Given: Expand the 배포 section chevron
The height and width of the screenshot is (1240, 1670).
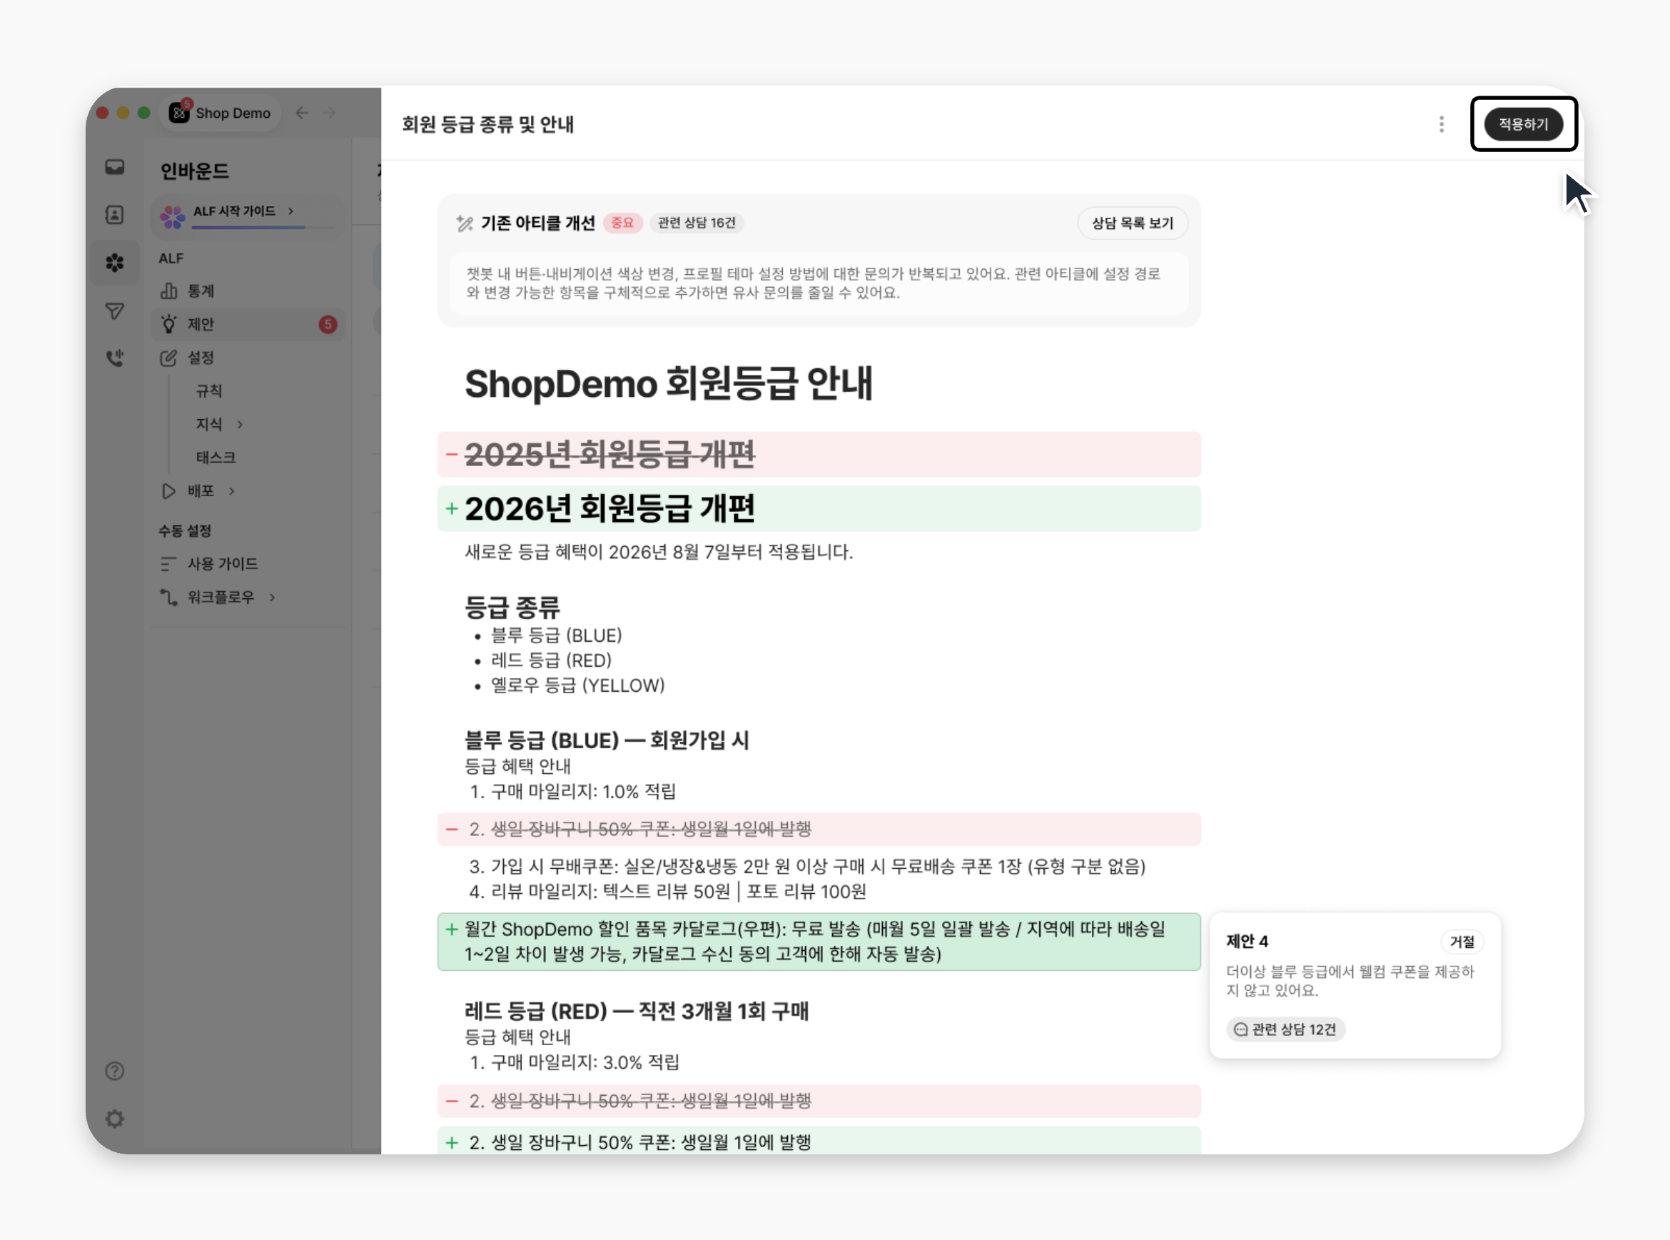Looking at the screenshot, I should pyautogui.click(x=232, y=491).
